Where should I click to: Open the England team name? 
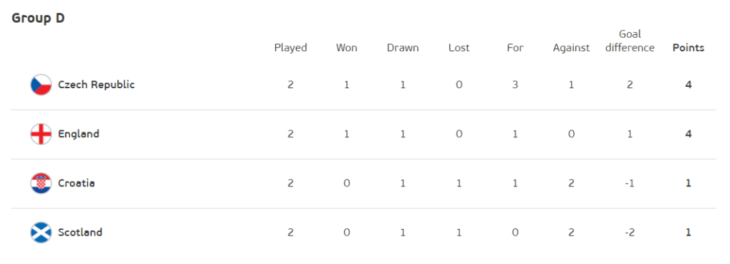coord(78,134)
